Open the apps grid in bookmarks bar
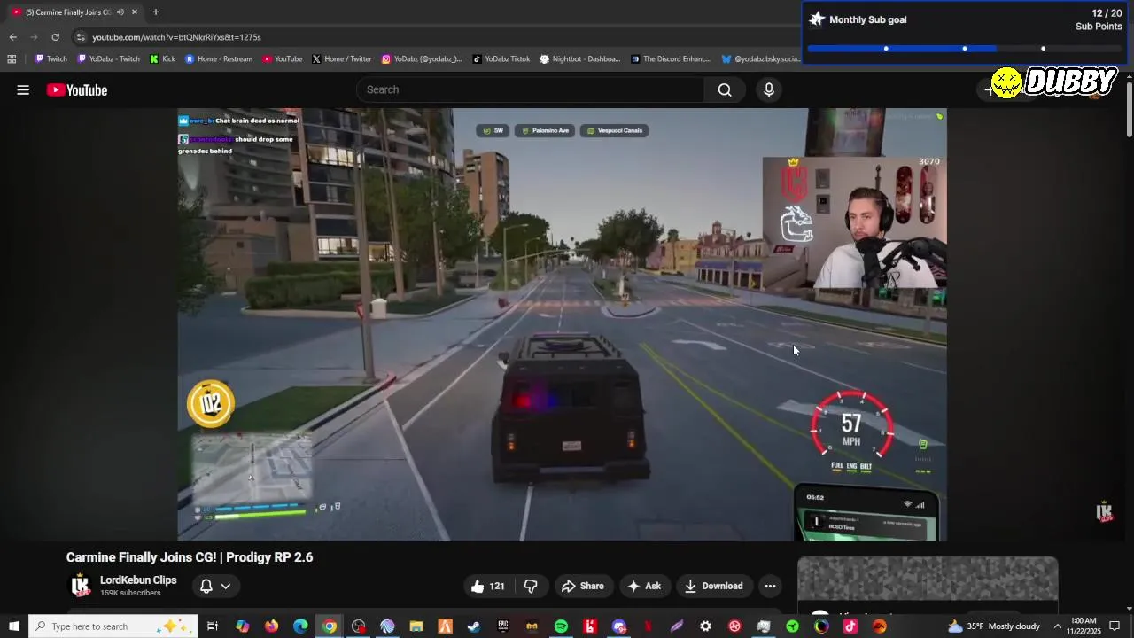Viewport: 1134px width, 638px height. (x=12, y=59)
